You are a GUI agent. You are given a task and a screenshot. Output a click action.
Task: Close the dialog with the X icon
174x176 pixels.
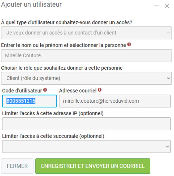coord(167,6)
